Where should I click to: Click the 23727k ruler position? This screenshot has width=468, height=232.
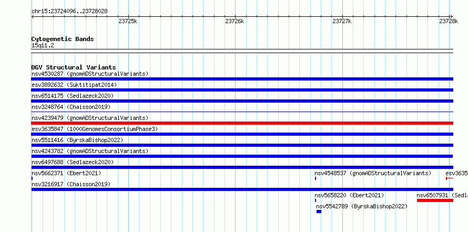(342, 21)
